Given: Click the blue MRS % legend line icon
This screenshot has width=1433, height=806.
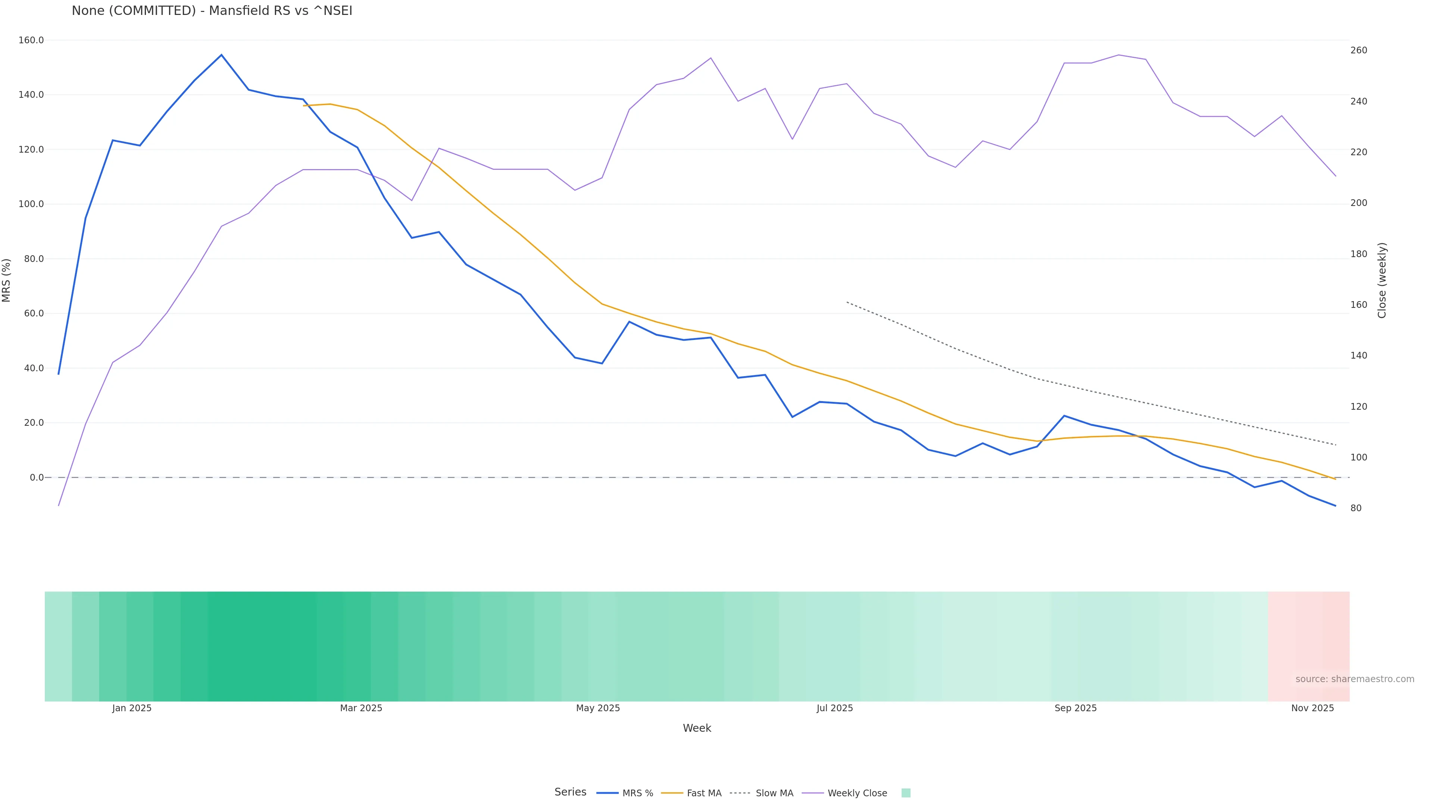Looking at the screenshot, I should (x=608, y=793).
